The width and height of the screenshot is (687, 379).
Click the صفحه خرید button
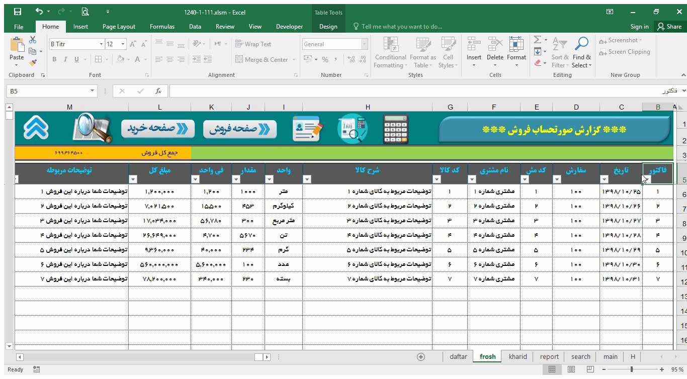[x=158, y=129]
